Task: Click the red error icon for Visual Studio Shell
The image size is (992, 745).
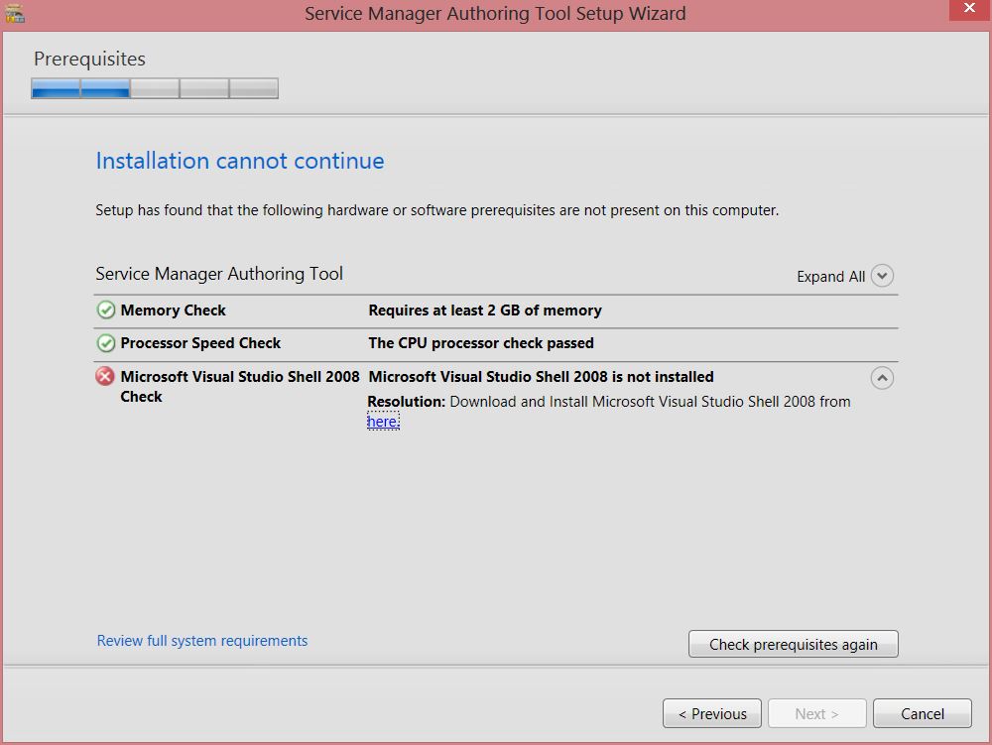Action: point(105,377)
